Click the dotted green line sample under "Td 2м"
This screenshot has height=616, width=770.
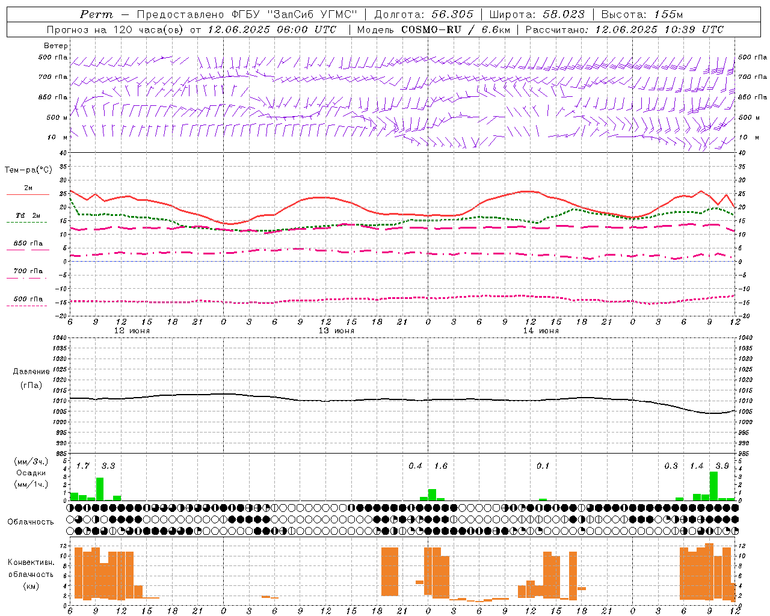(26, 222)
